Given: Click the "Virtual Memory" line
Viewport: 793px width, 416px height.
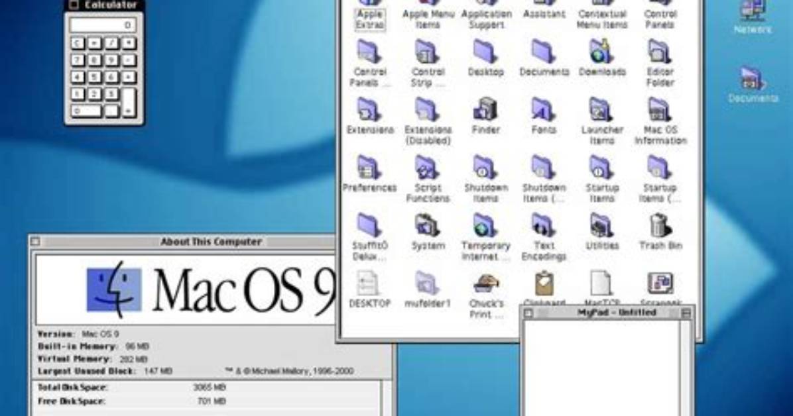Looking at the screenshot, I should (93, 359).
